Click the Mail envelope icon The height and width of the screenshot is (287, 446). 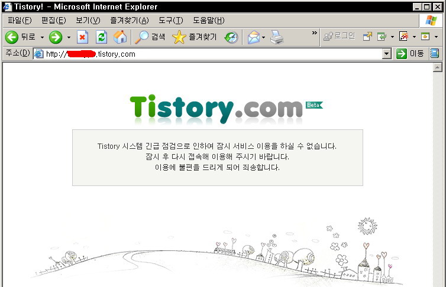click(x=253, y=37)
